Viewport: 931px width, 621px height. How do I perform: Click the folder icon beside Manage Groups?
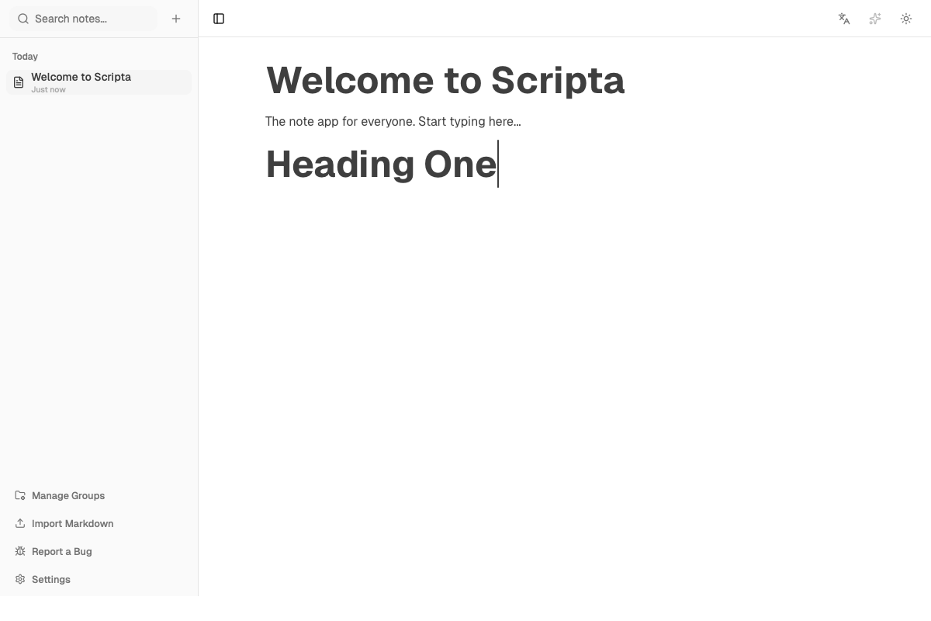coord(18,495)
